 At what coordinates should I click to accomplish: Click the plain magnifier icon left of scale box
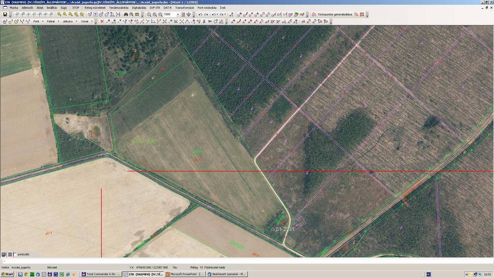(x=149, y=14)
